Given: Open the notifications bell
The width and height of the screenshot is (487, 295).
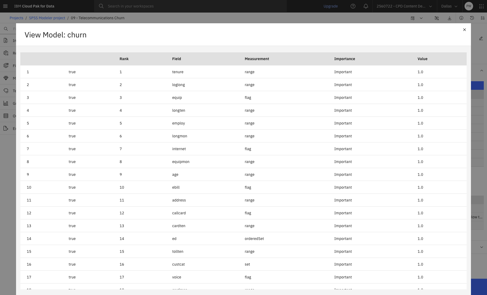Looking at the screenshot, I should pyautogui.click(x=366, y=6).
